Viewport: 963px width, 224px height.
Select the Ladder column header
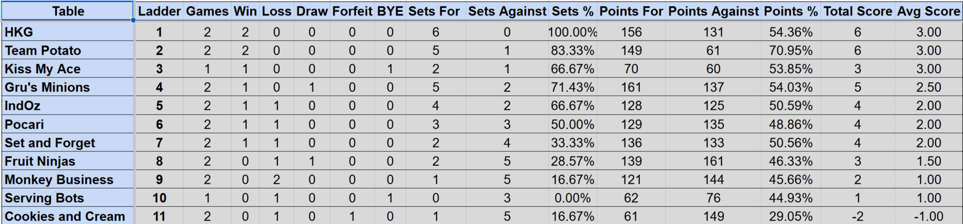(x=159, y=11)
